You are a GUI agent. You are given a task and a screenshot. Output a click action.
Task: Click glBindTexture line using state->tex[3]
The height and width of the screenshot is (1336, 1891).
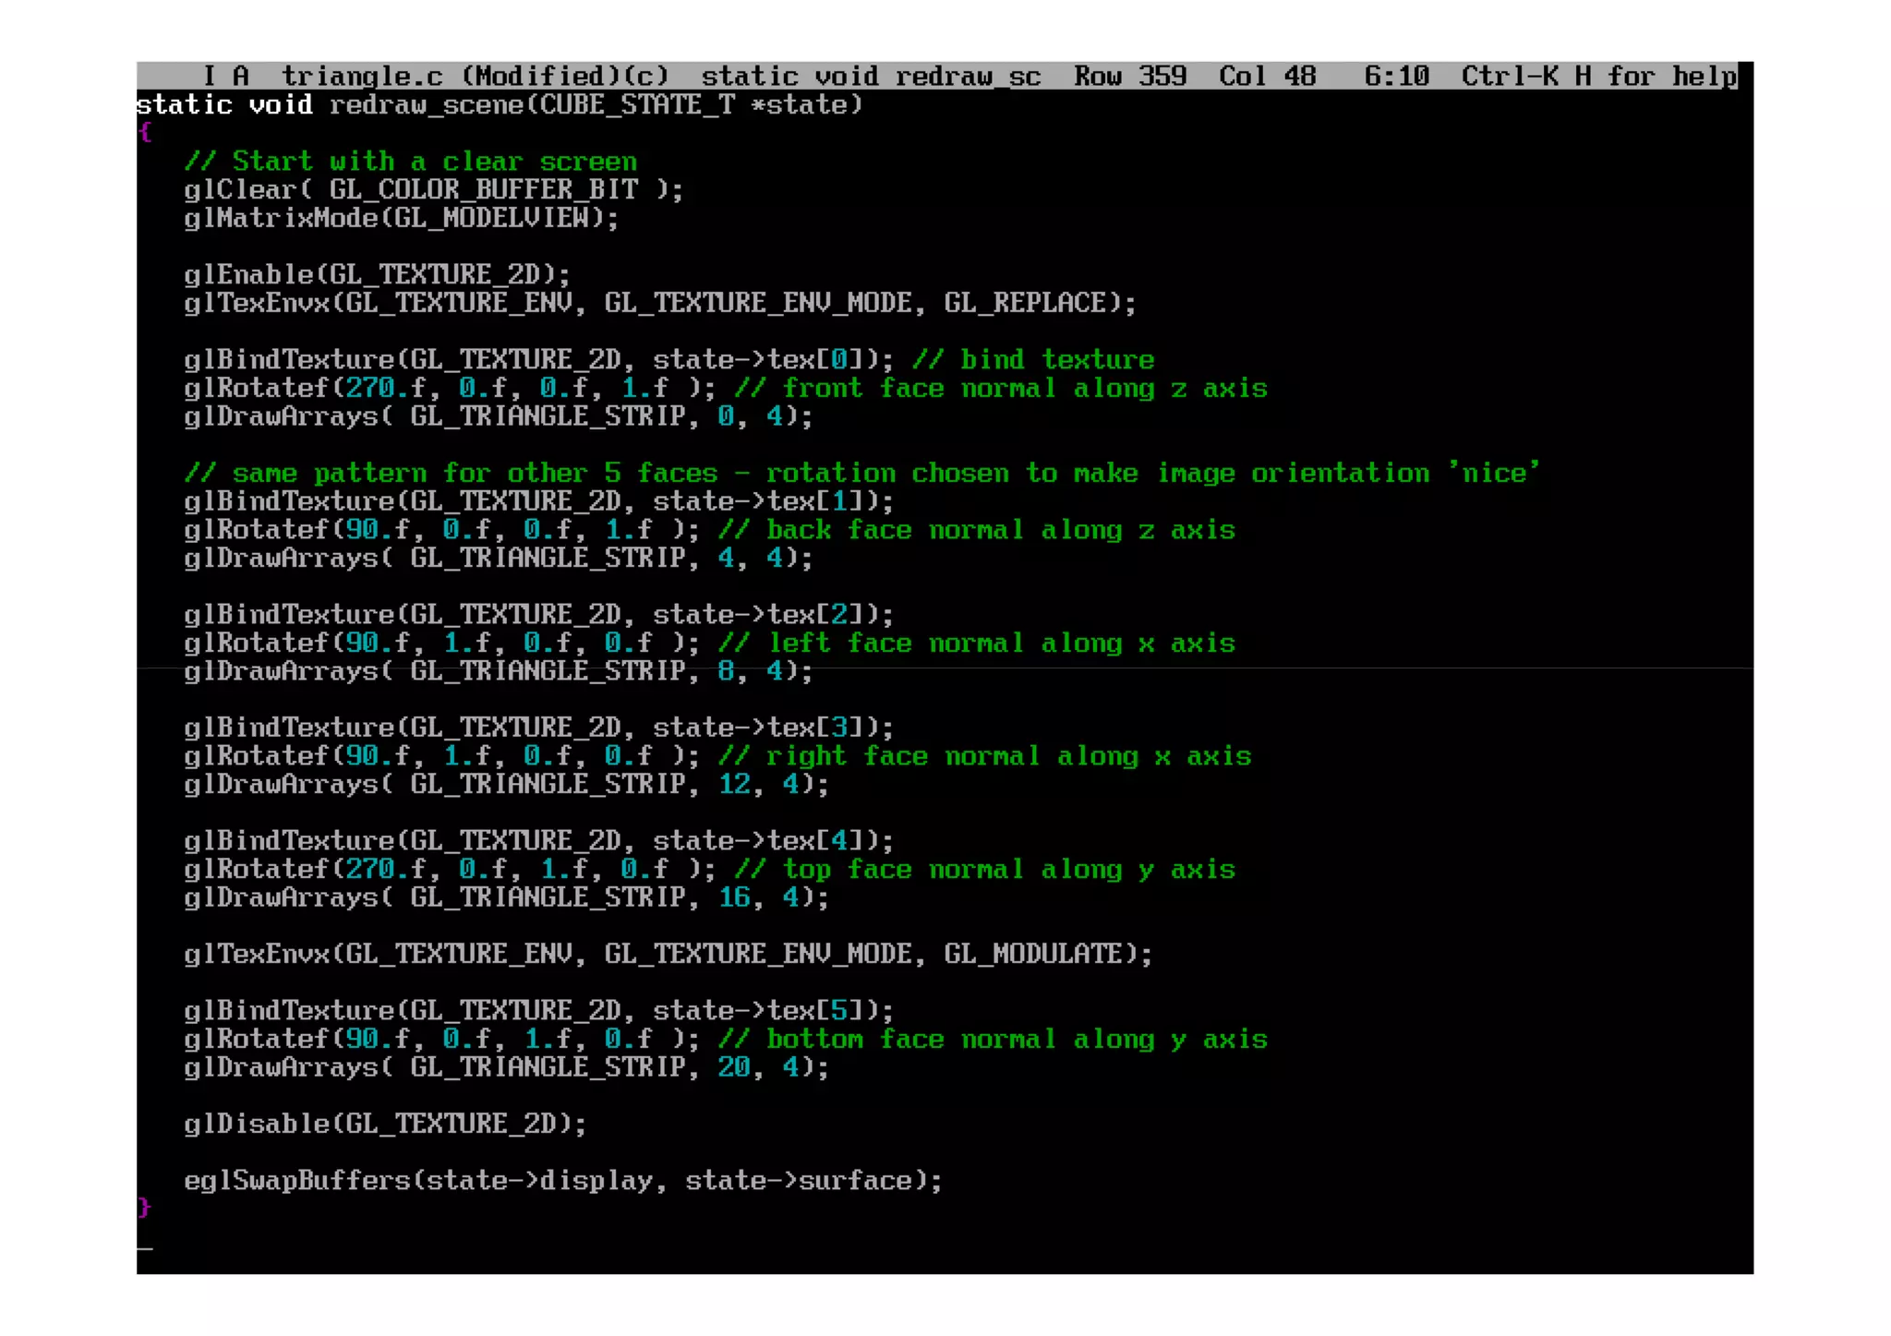[x=539, y=728]
